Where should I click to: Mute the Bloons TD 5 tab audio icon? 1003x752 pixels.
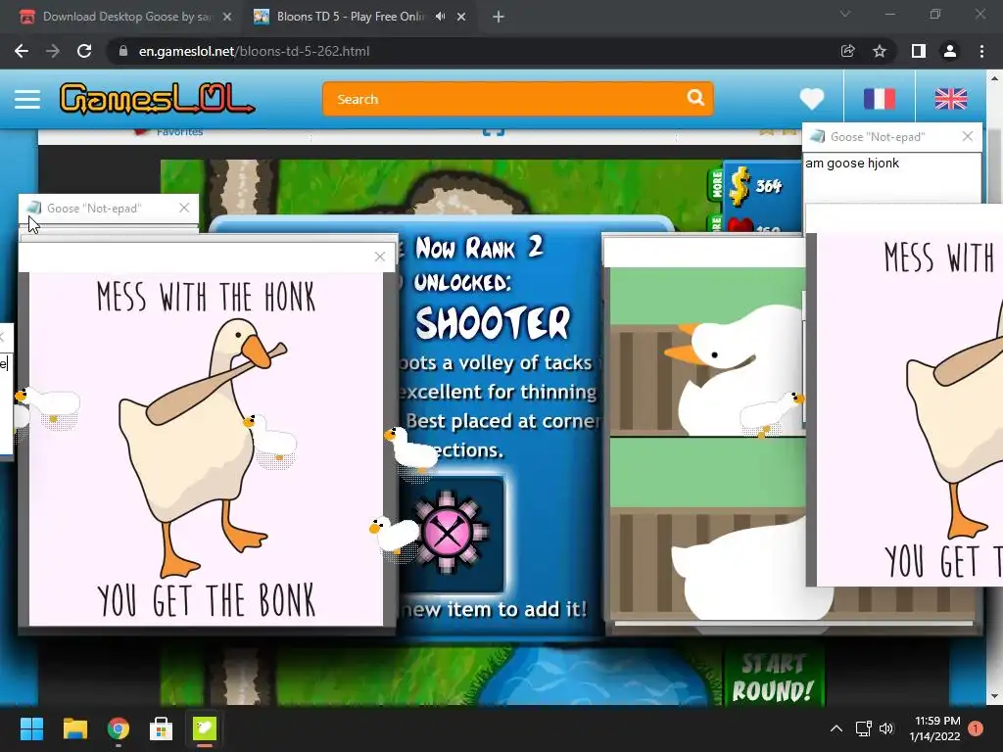tap(440, 17)
